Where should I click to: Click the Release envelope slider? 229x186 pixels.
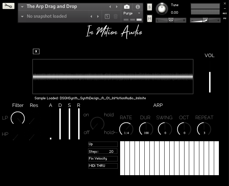[x=79, y=124]
